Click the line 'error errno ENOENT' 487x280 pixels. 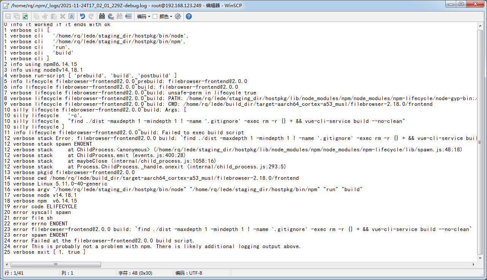[x=36, y=223]
